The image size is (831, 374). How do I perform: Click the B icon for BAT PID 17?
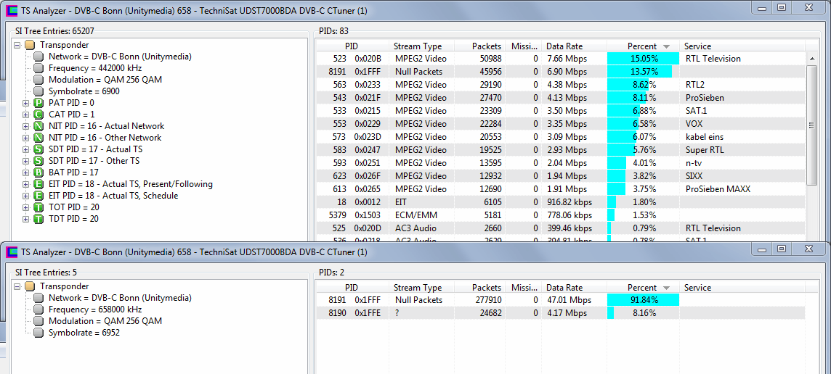tap(38, 173)
